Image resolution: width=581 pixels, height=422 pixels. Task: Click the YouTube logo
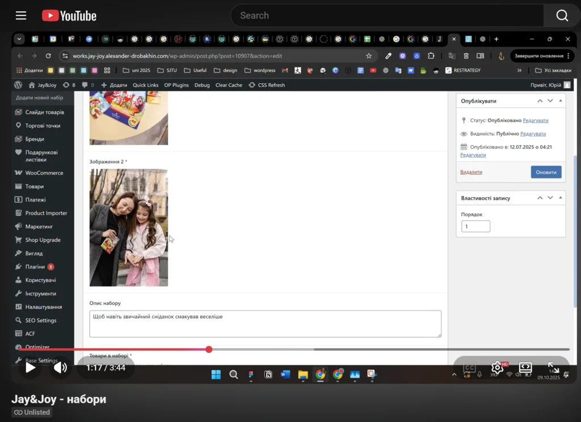tap(69, 15)
